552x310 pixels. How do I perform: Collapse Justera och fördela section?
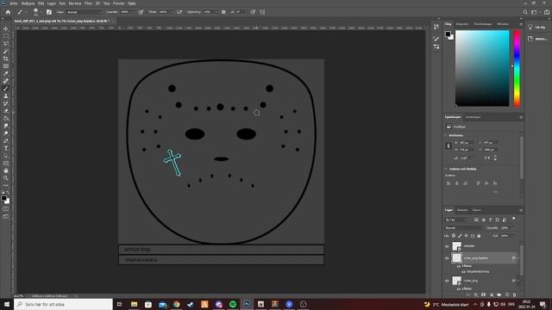click(x=446, y=169)
